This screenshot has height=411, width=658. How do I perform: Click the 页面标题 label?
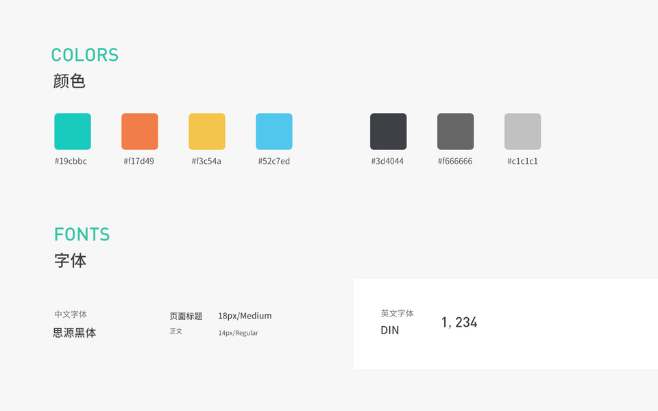[186, 316]
